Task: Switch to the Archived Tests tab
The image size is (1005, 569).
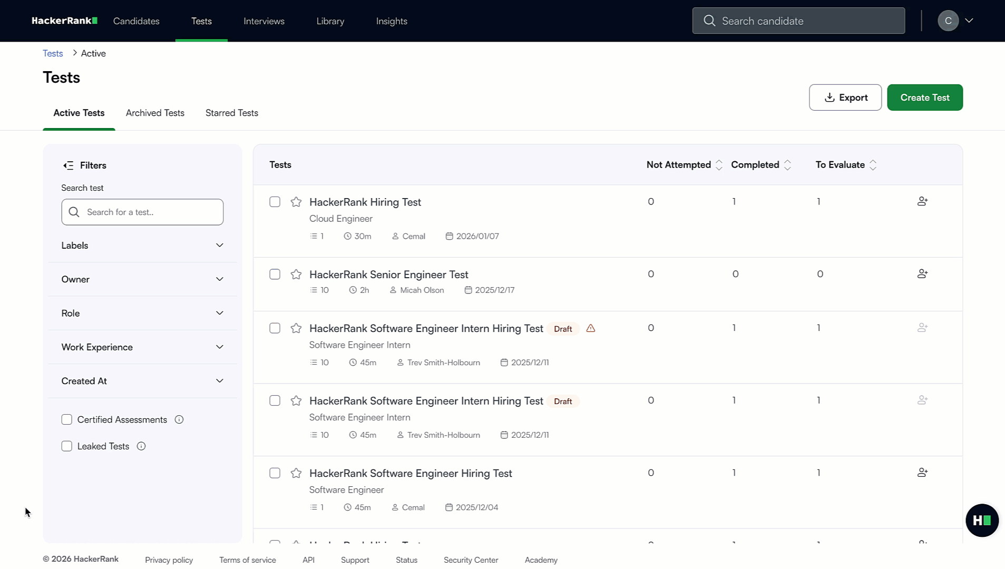Action: coord(154,113)
